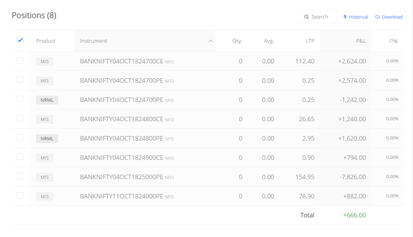The image size is (413, 237).
Task: Click NRML tag of BANKNIFTY04OCT1824700PE
Action: coord(47,100)
